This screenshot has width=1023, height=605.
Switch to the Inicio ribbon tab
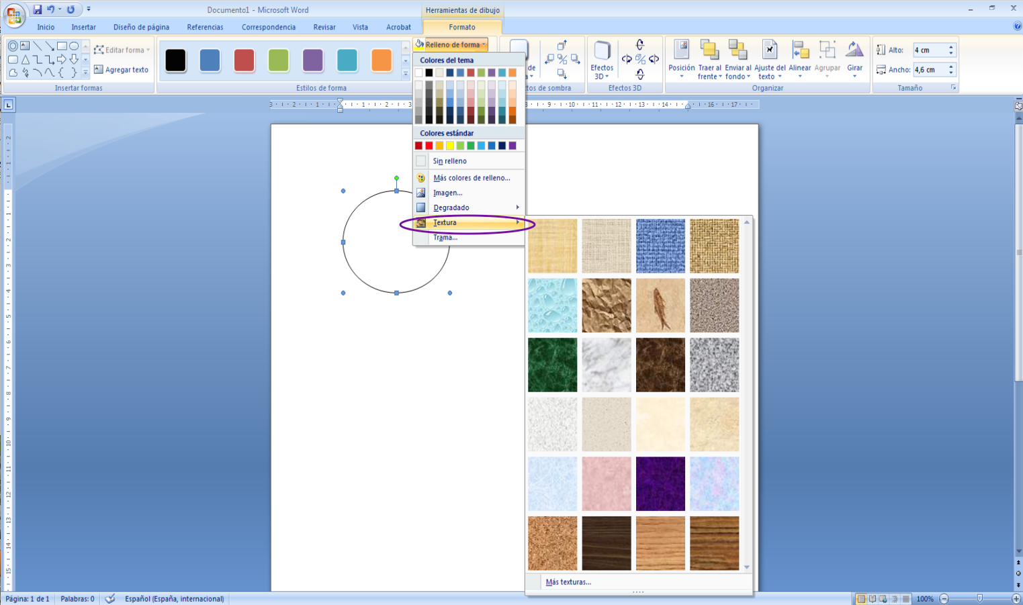coord(46,27)
